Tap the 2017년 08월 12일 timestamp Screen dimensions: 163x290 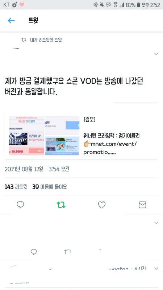point(24,169)
